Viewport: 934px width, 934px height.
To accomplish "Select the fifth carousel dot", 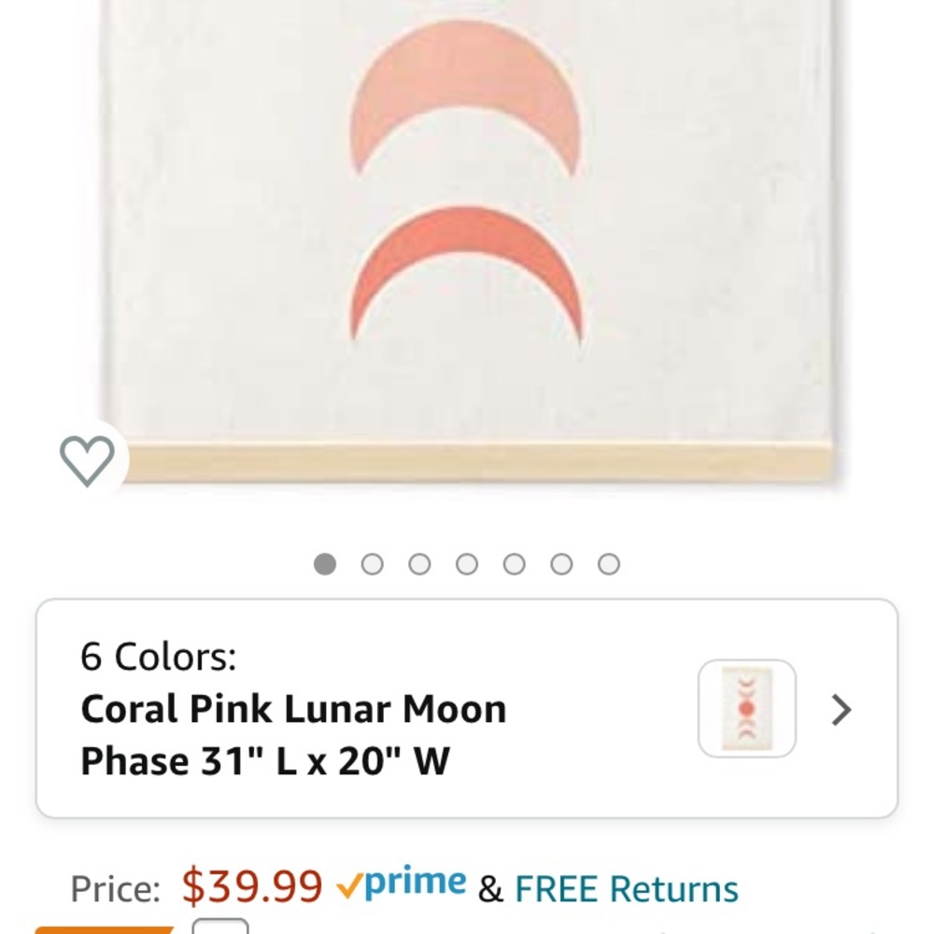I will tap(515, 563).
